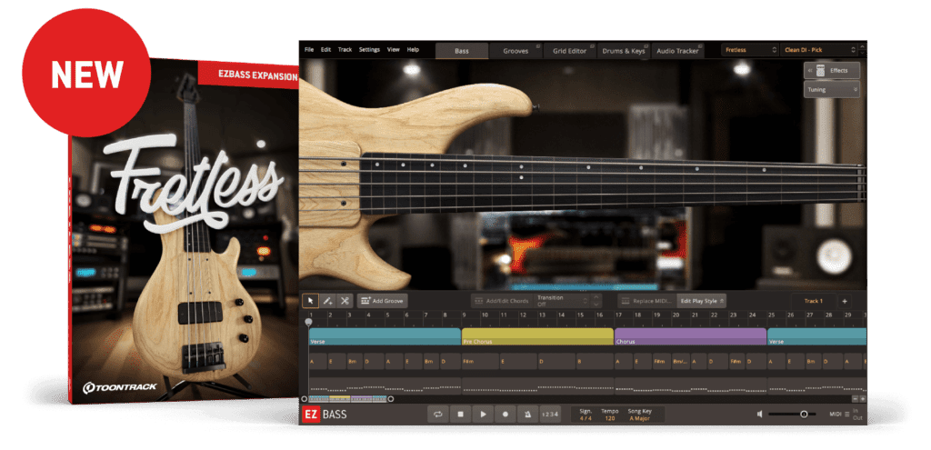Toggle the 1234 count-in
The height and width of the screenshot is (450, 931).
550,415
